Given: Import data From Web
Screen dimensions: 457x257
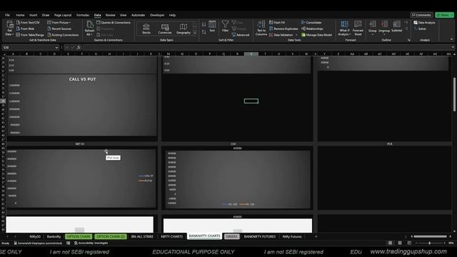Looking at the screenshot, I should (26, 29).
